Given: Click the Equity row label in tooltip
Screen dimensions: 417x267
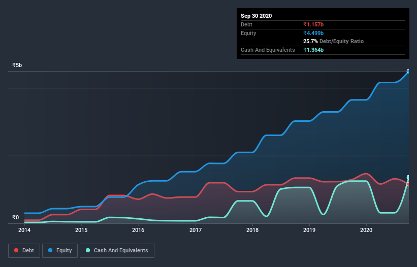Looking at the screenshot, I should pyautogui.click(x=248, y=33).
